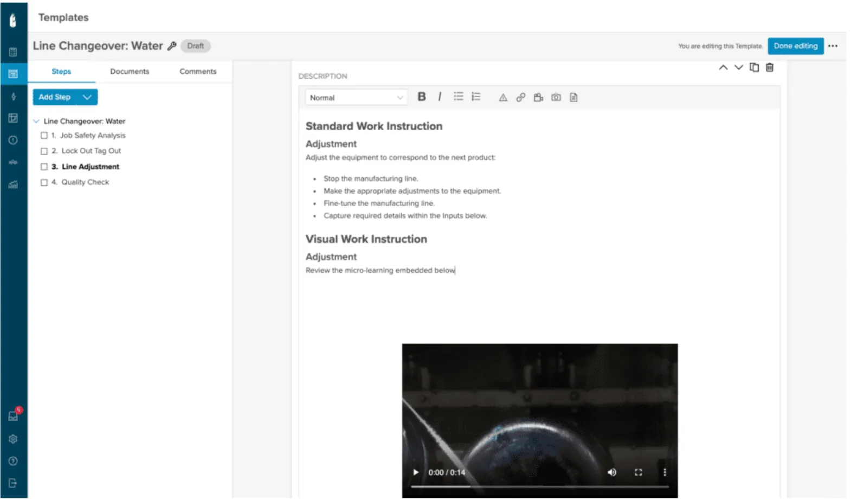The height and width of the screenshot is (499, 851).
Task: Click the Draft status badge
Action: 196,46
